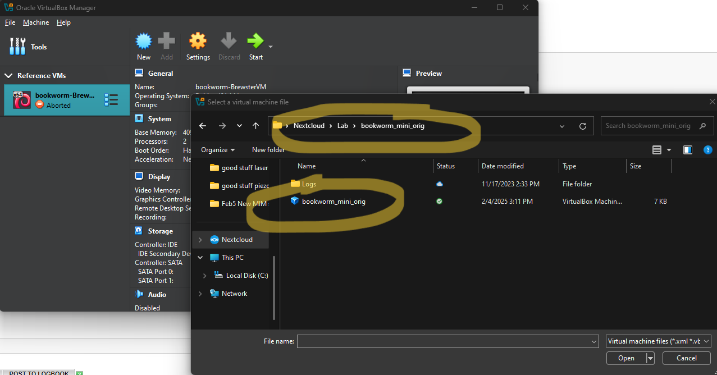The height and width of the screenshot is (375, 717).
Task: Click the Preview monitor icon
Action: 407,74
